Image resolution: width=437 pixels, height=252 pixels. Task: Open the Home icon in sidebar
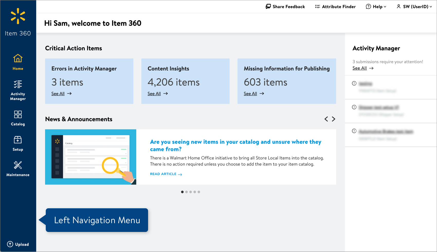pyautogui.click(x=18, y=58)
